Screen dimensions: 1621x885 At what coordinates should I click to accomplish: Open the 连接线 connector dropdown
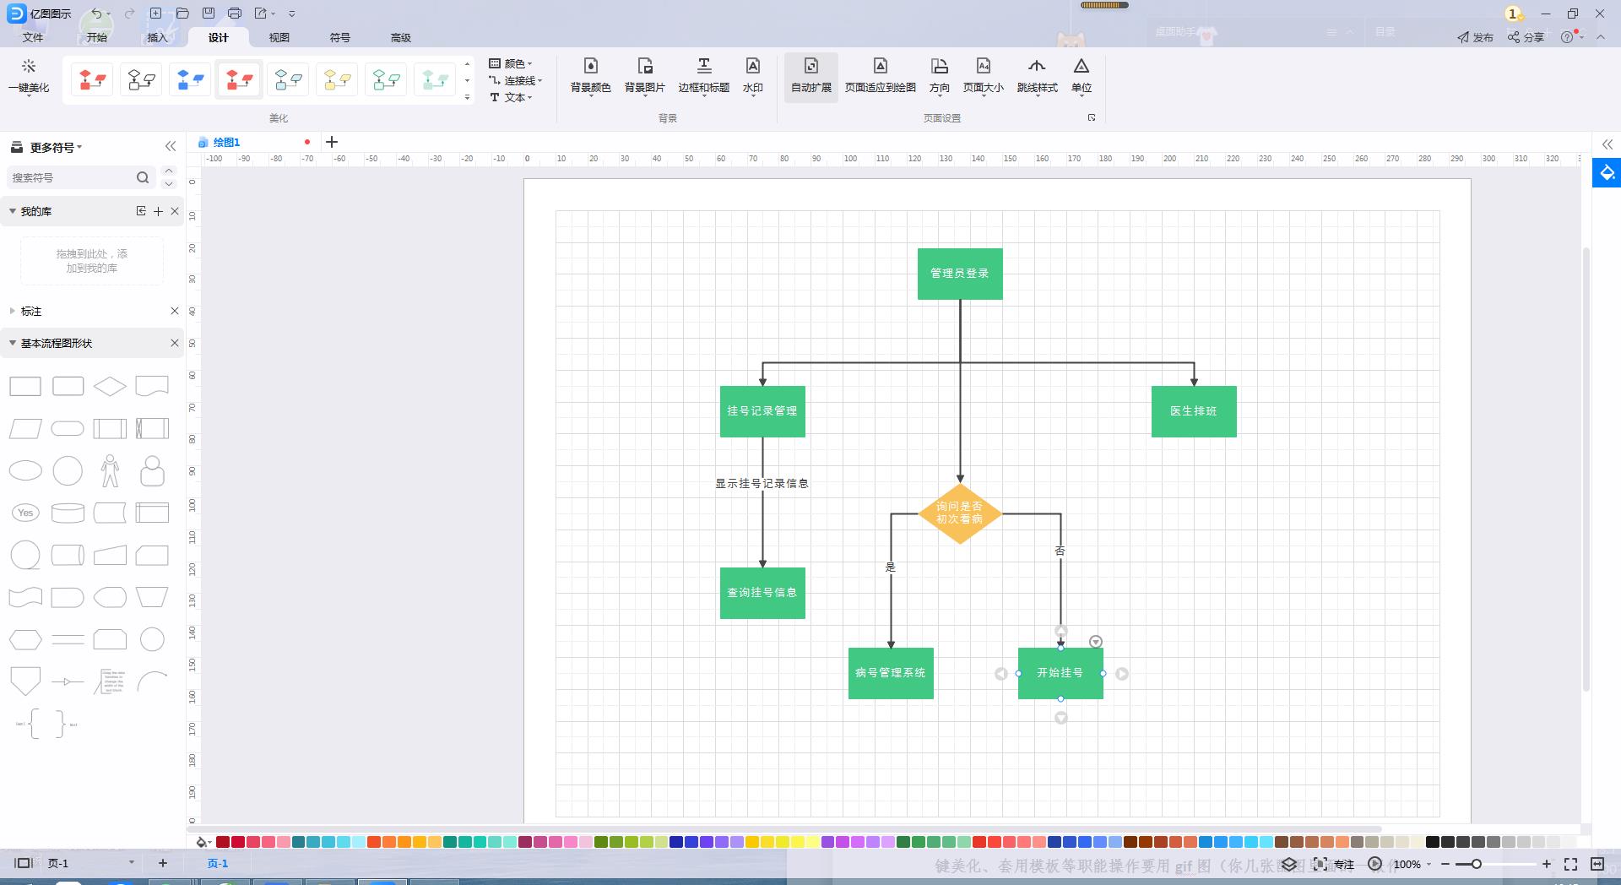coord(516,80)
